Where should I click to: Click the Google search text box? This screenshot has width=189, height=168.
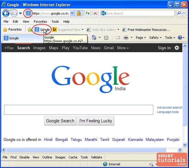point(78,110)
